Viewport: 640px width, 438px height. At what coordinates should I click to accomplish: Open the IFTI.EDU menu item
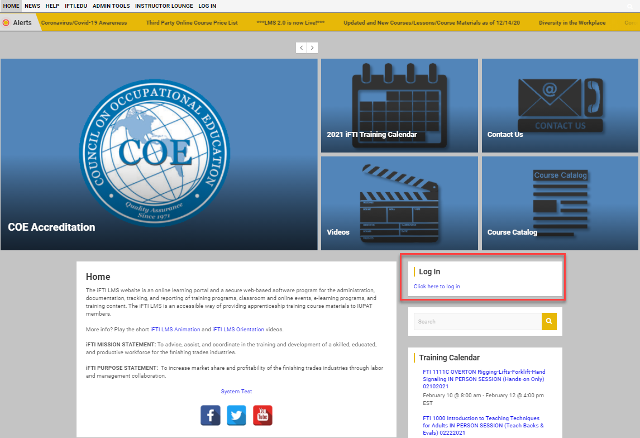point(76,6)
